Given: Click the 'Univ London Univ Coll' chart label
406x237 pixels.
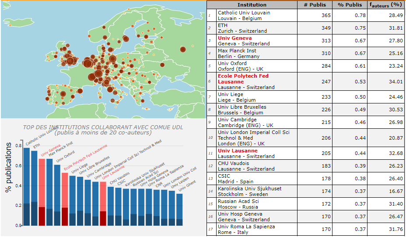Looking at the screenshot, I should tap(180, 177).
